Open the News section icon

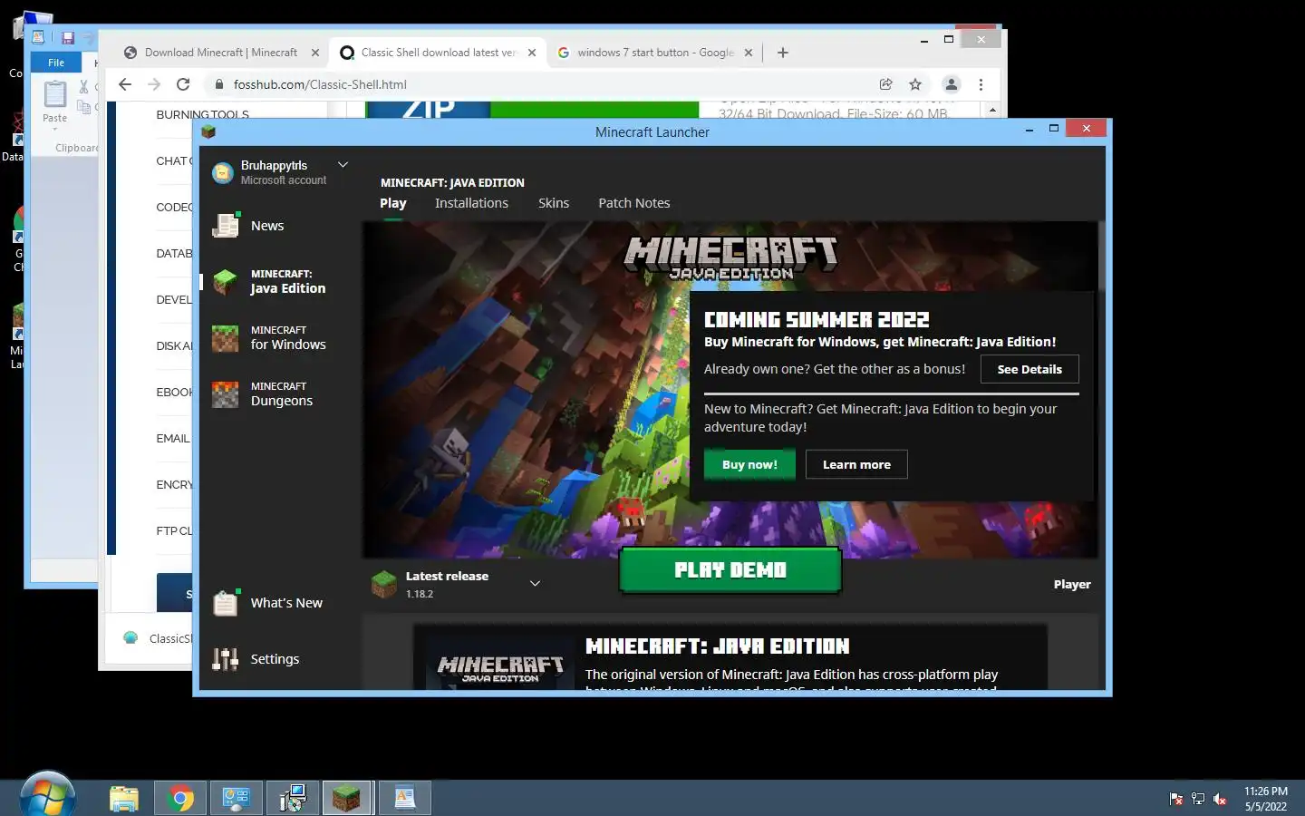225,225
